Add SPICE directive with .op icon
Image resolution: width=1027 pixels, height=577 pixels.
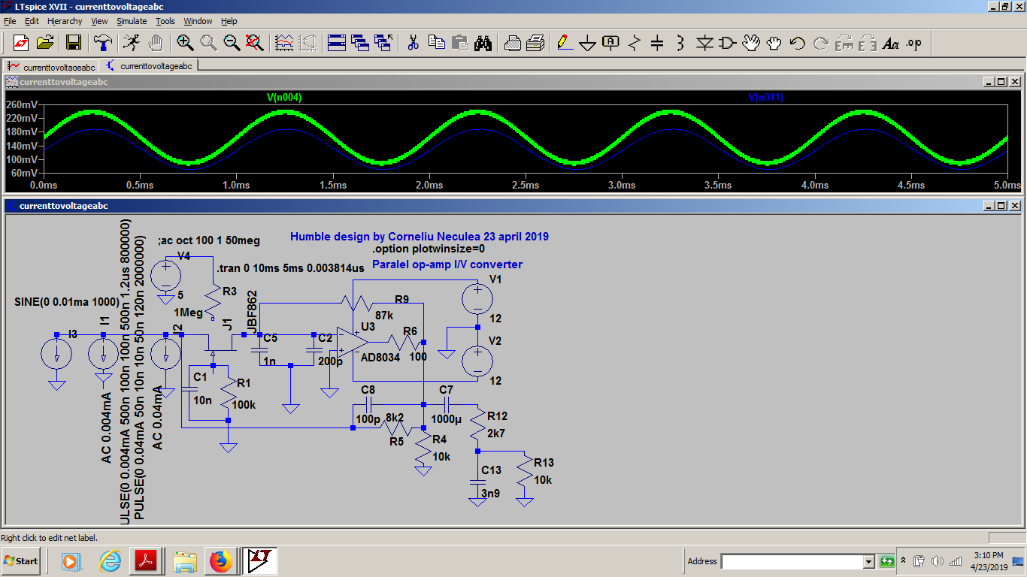(914, 43)
